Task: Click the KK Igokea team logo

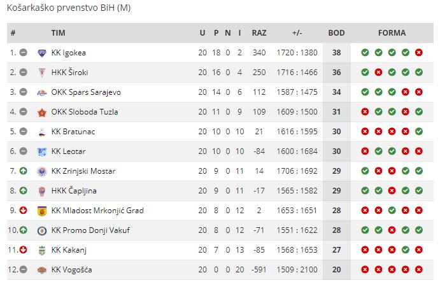Action: coord(42,53)
